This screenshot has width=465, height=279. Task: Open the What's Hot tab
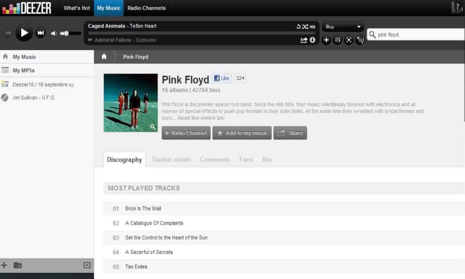pyautogui.click(x=77, y=8)
